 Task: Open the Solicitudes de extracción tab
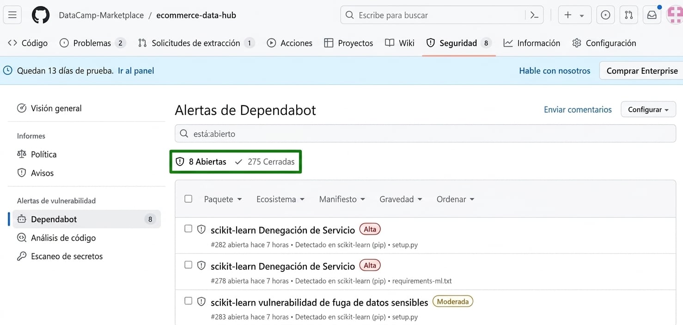[196, 43]
